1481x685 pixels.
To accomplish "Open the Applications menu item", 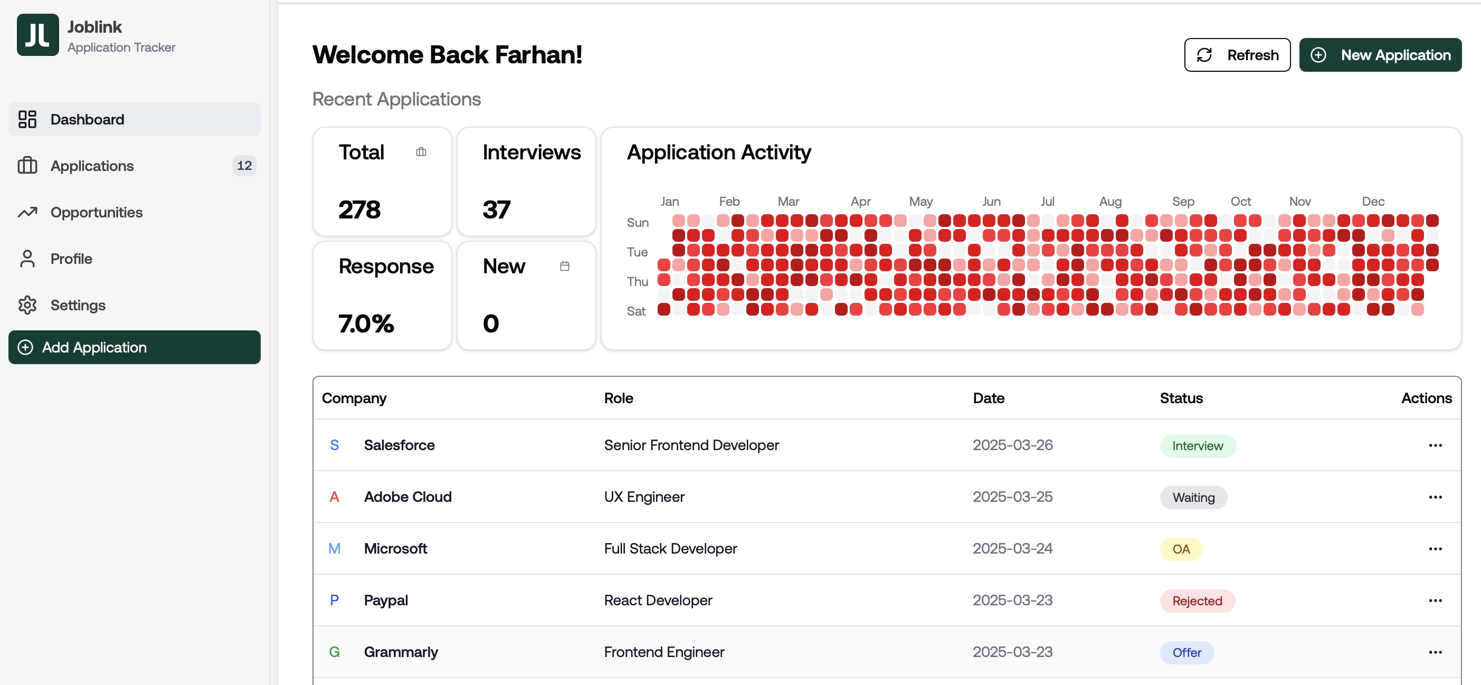I will point(92,166).
